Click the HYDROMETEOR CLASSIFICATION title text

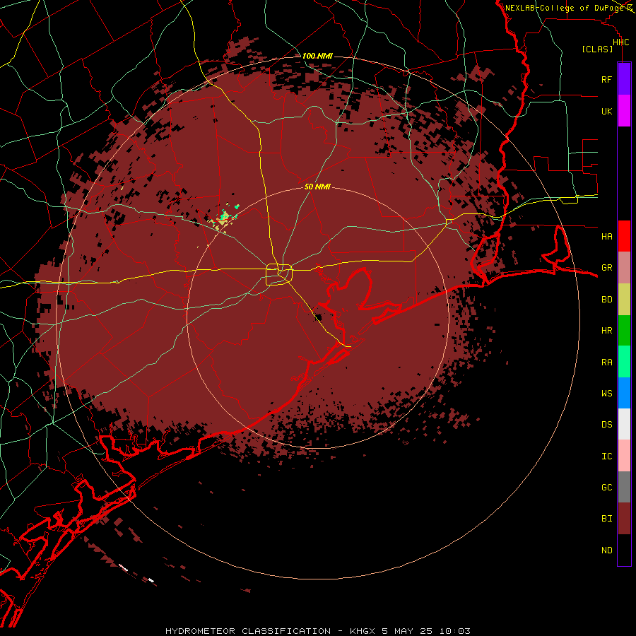click(x=248, y=631)
